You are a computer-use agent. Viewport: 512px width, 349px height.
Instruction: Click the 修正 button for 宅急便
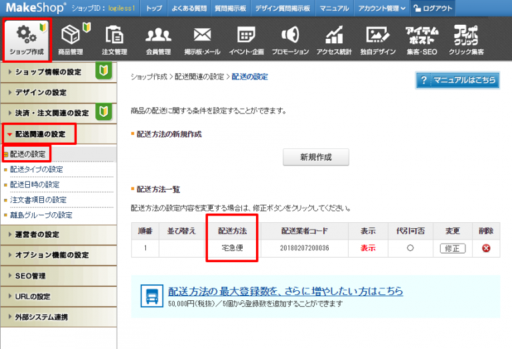click(453, 248)
